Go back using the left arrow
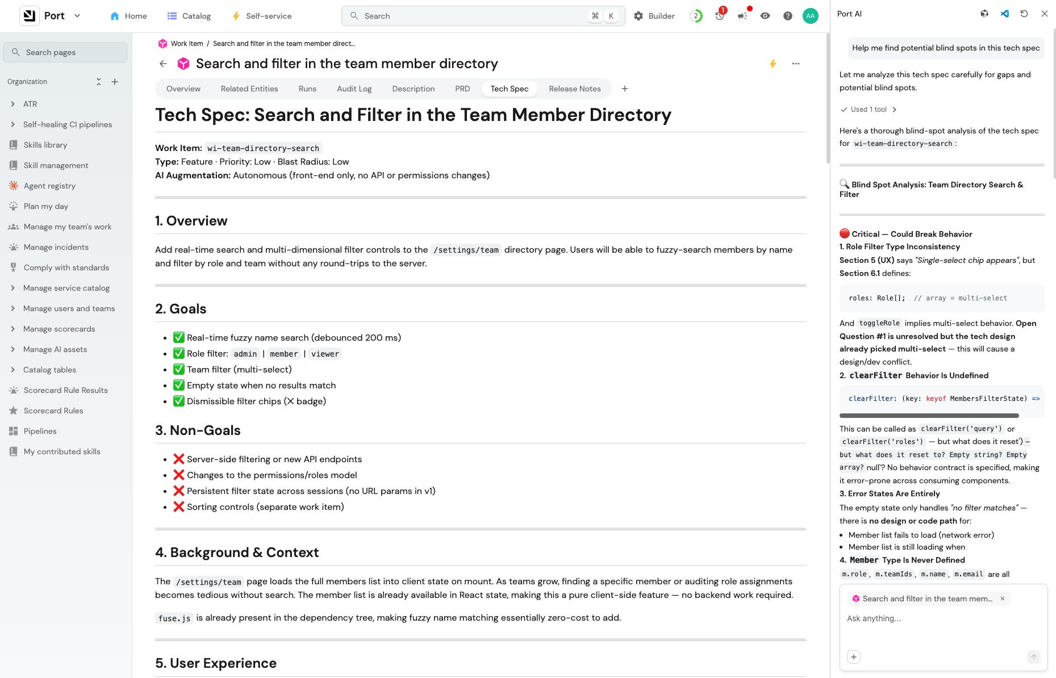The width and height of the screenshot is (1056, 678). (x=163, y=64)
